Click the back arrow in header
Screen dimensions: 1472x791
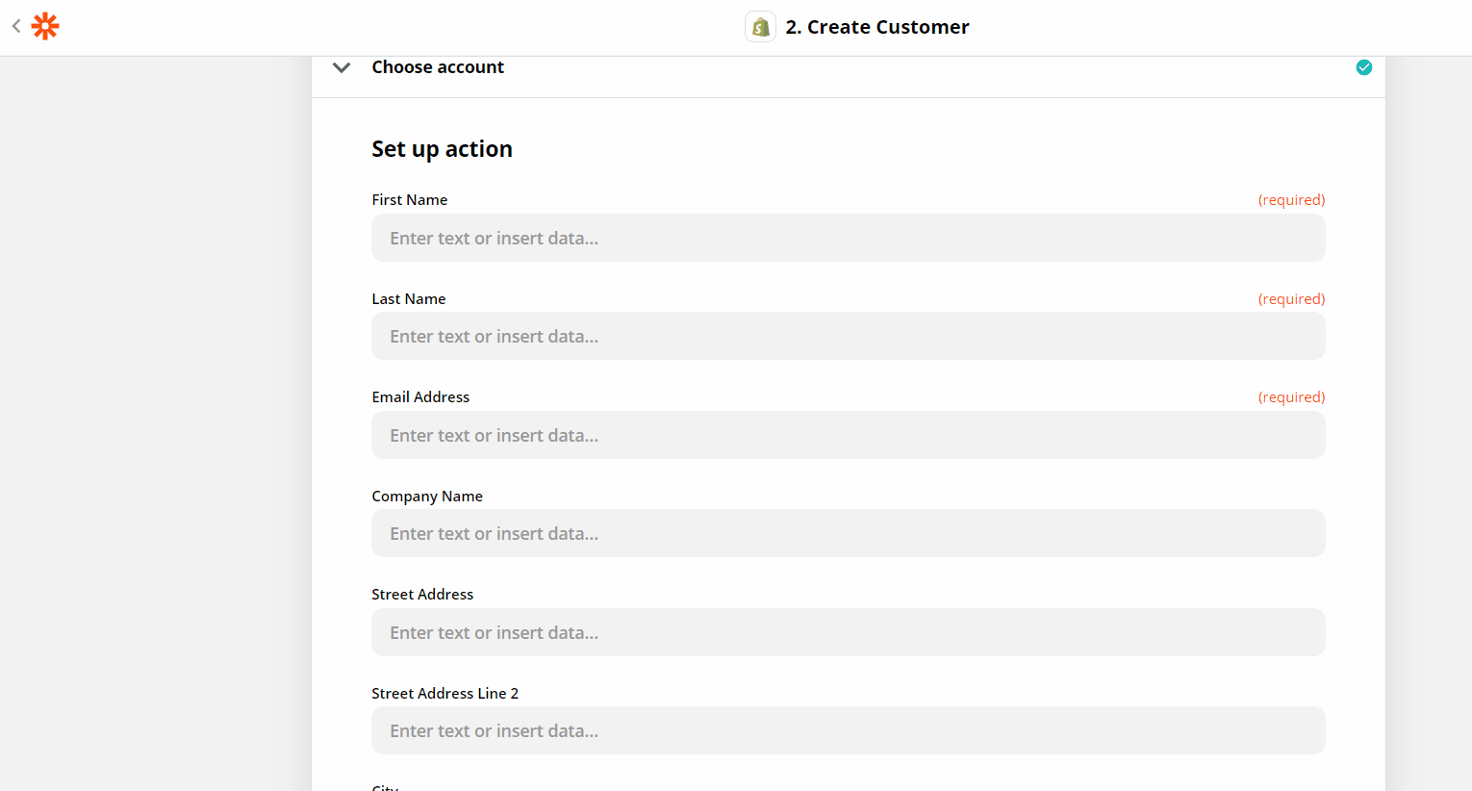tap(16, 26)
